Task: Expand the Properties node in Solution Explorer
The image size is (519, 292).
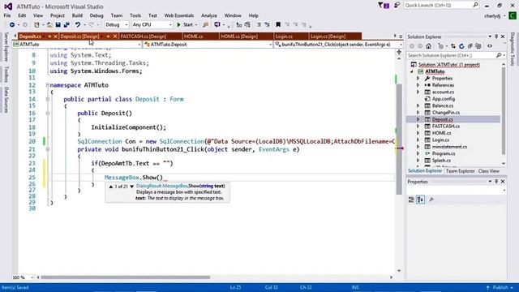Action: pos(418,79)
